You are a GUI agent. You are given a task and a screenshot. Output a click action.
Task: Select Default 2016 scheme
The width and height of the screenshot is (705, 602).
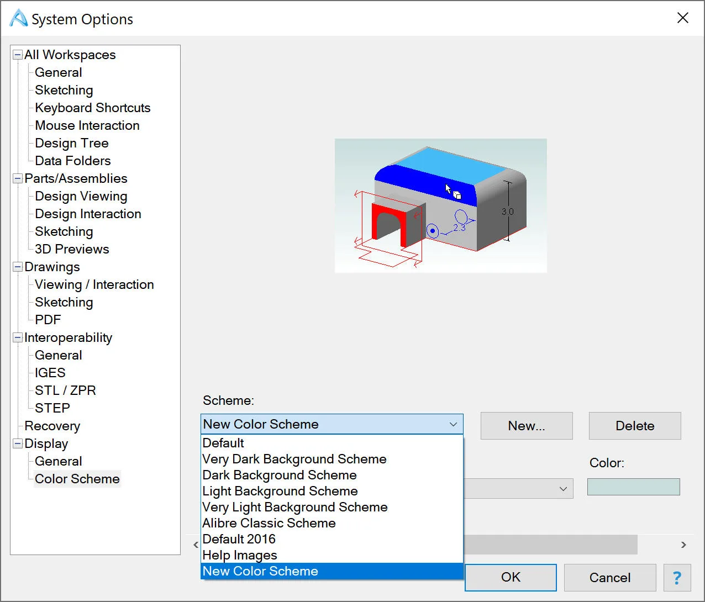332,539
